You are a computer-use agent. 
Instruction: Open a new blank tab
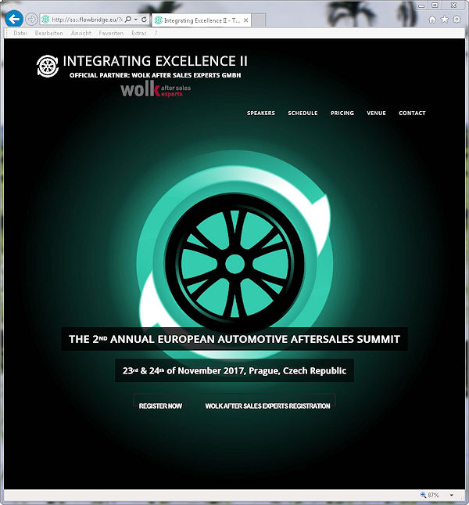[x=259, y=20]
